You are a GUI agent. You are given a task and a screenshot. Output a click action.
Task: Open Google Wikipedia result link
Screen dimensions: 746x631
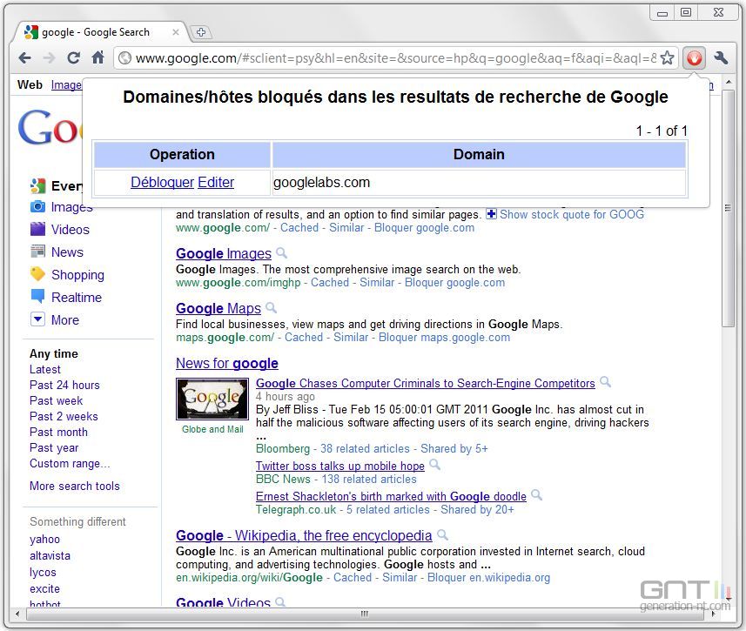(x=304, y=535)
